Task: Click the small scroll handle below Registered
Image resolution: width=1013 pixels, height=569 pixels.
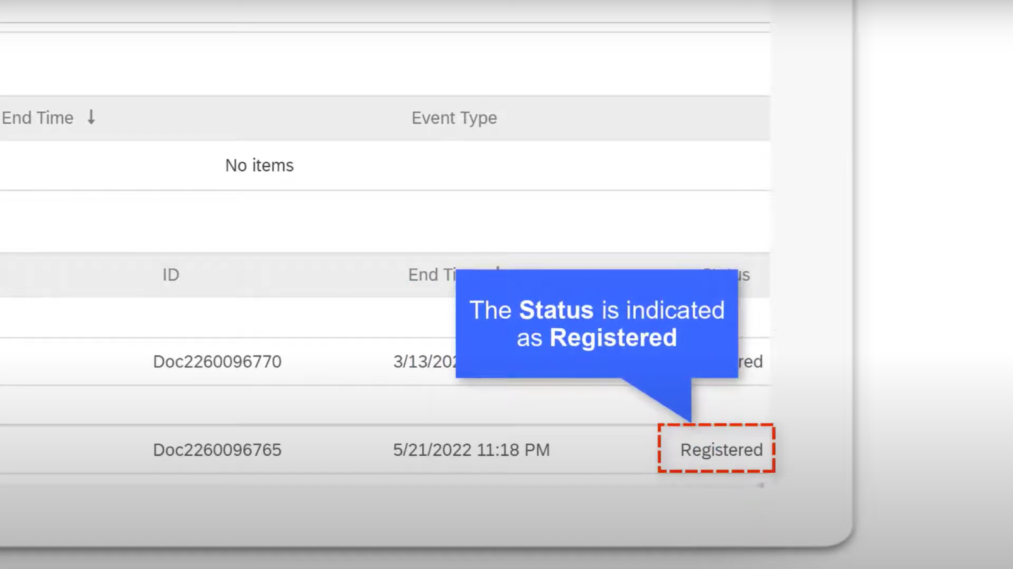Action: (760, 485)
